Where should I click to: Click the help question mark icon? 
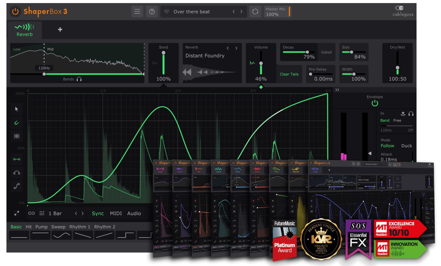[152, 11]
